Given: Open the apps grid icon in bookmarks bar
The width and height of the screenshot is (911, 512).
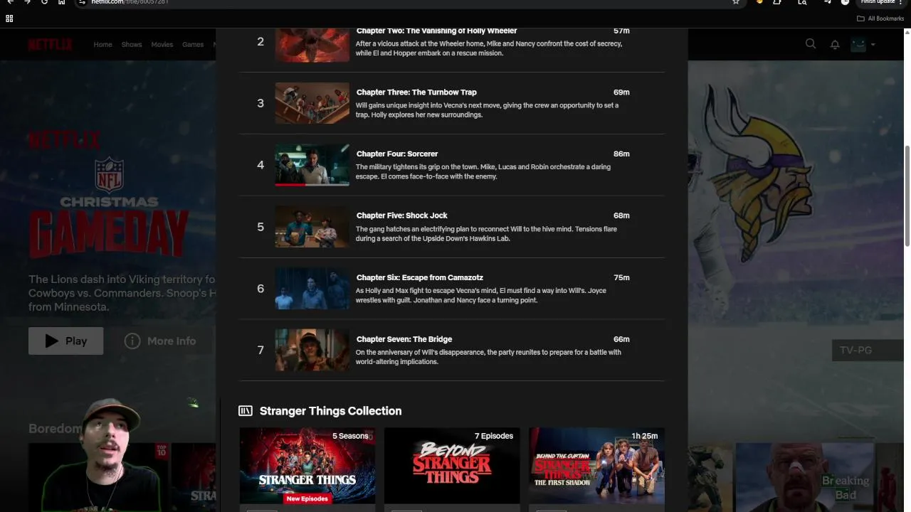Looking at the screenshot, I should tap(9, 18).
